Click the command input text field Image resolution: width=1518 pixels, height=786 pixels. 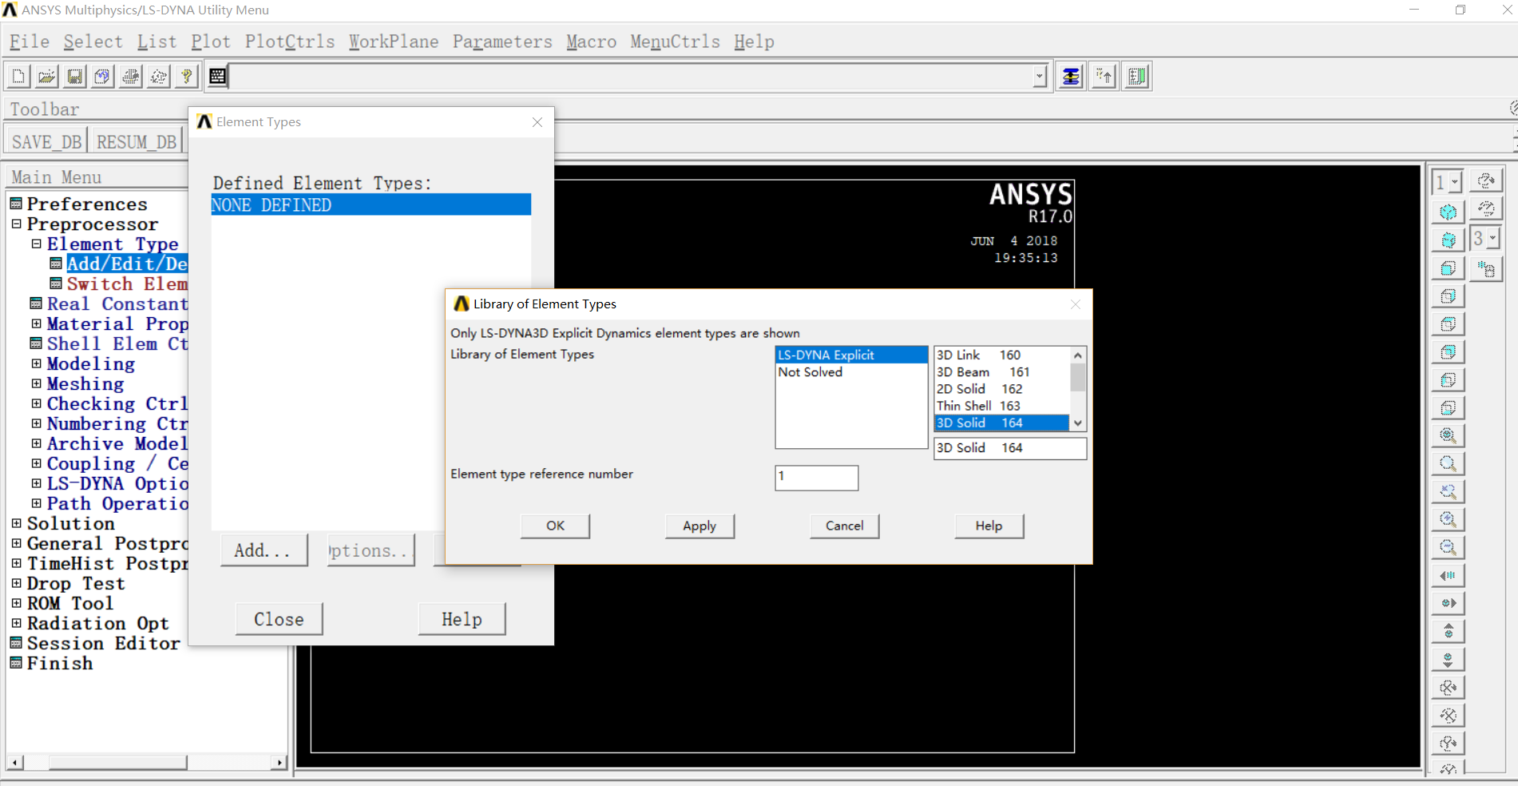click(631, 77)
